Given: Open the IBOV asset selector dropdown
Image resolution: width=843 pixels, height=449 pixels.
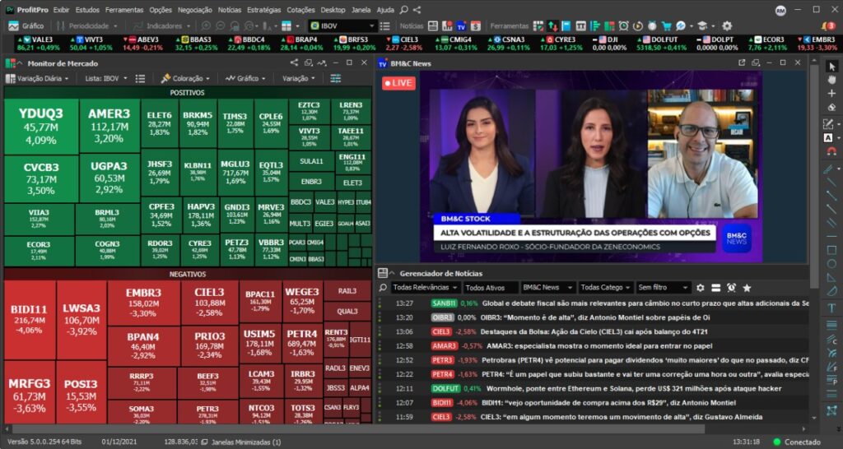Looking at the screenshot, I should (343, 25).
